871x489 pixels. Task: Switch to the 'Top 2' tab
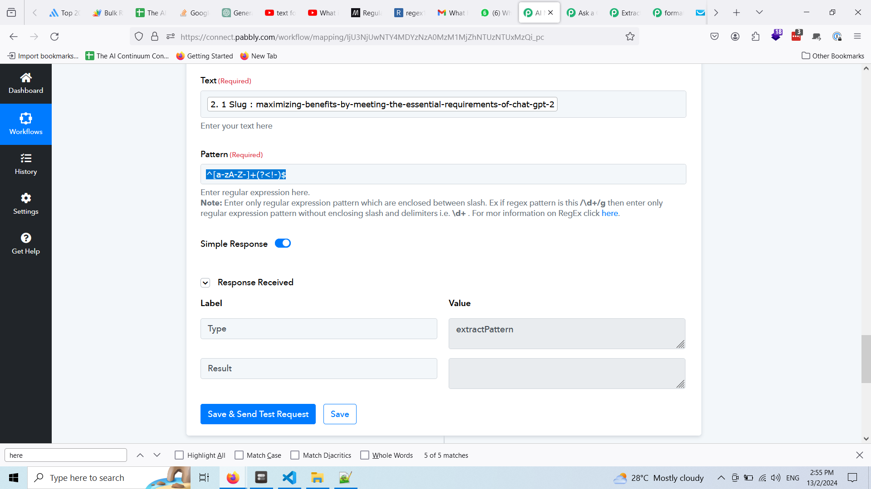point(65,13)
